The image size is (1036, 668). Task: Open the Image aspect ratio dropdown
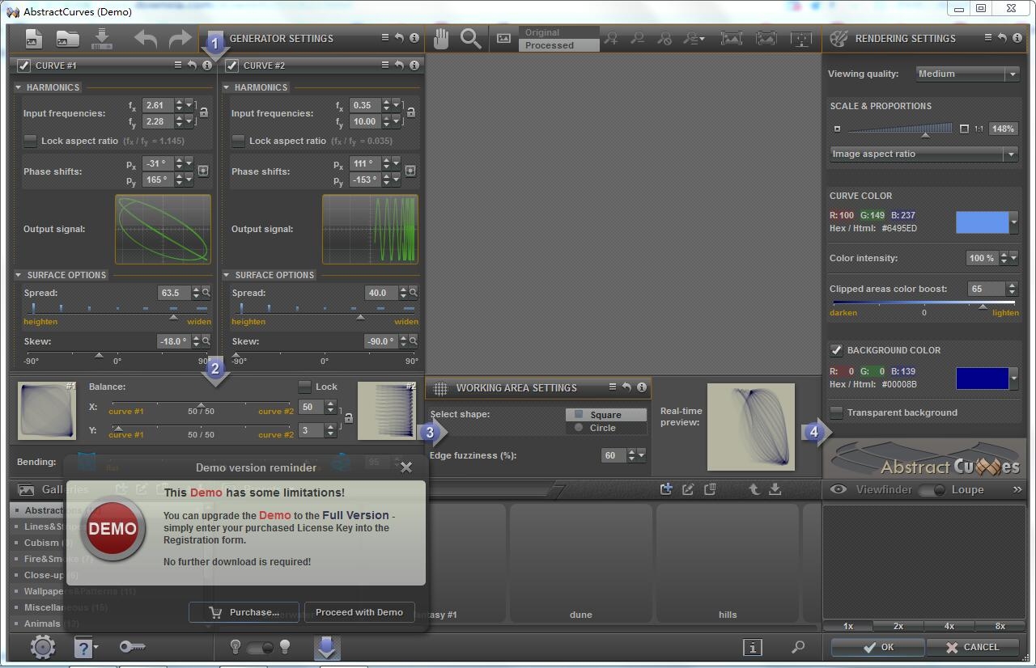[x=923, y=154]
